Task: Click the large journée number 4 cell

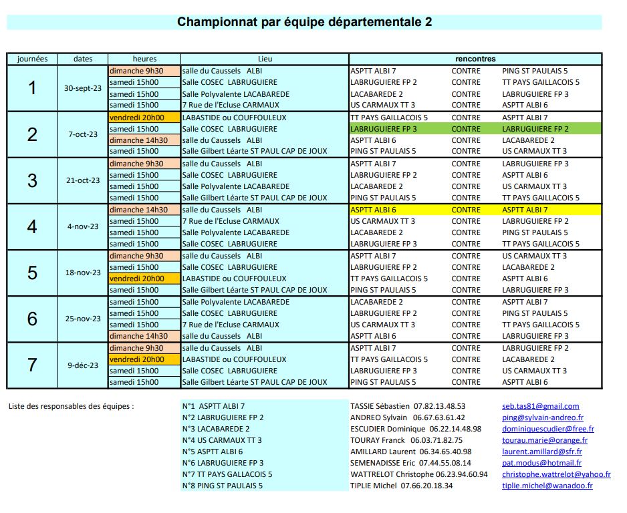Action: (x=32, y=226)
